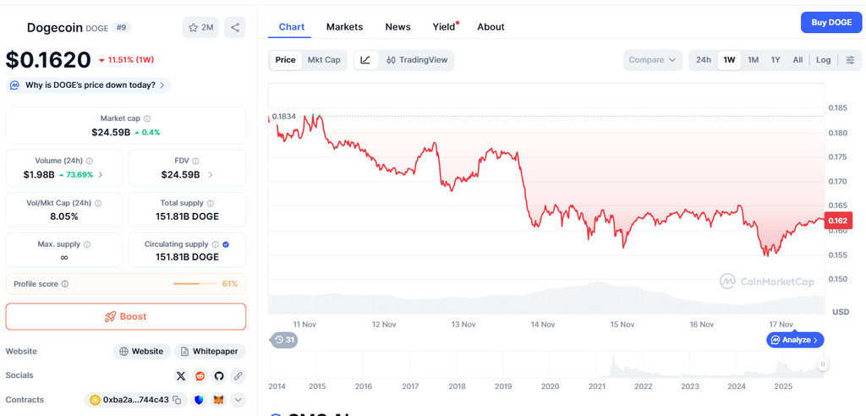Image resolution: width=866 pixels, height=416 pixels.
Task: Open the News tab
Action: pos(397,27)
